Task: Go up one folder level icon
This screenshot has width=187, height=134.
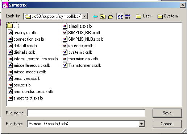Action: click(103, 16)
